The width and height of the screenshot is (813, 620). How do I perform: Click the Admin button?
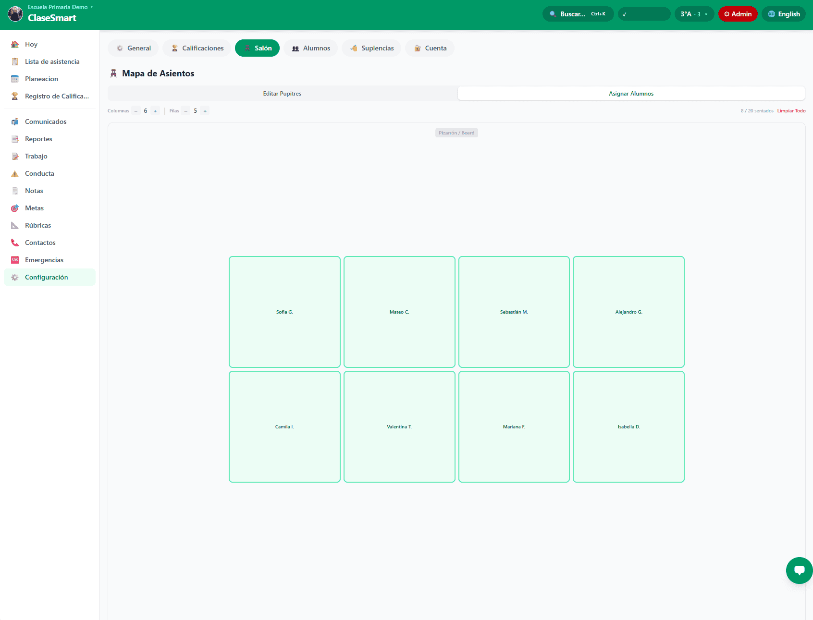pyautogui.click(x=738, y=14)
